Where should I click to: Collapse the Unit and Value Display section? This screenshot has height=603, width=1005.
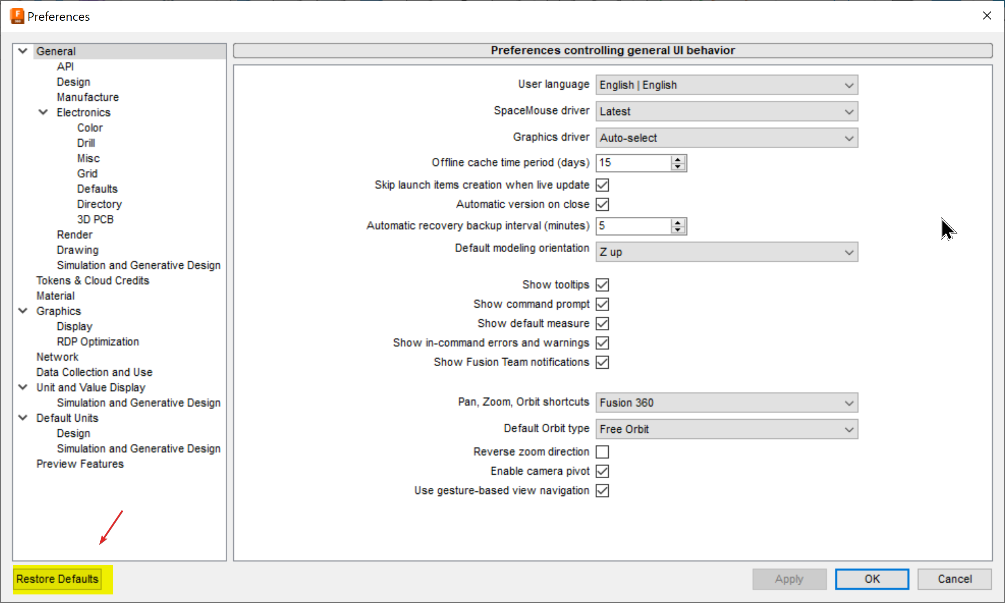[22, 387]
